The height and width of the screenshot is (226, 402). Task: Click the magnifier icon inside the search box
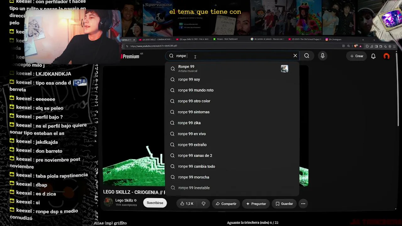[171, 56]
